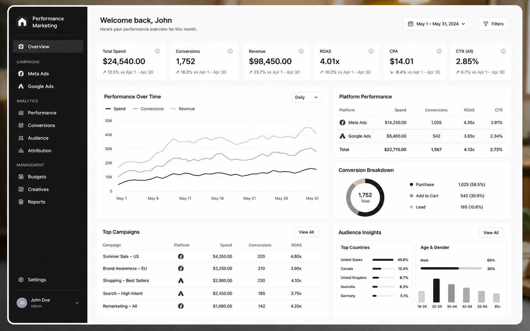Click the Spend column header in Platform Performance
This screenshot has width=530, height=331.
pos(400,110)
